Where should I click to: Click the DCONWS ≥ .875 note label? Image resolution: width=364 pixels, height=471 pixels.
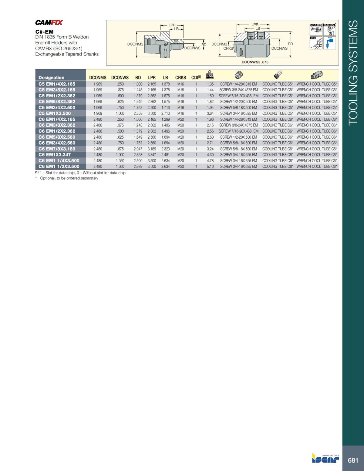255,62
